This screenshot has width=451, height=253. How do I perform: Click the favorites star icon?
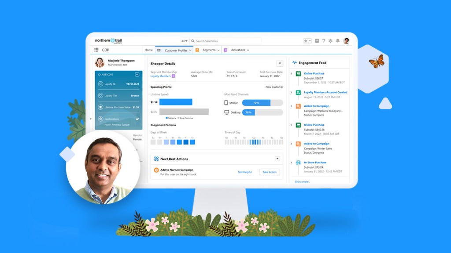pos(306,41)
